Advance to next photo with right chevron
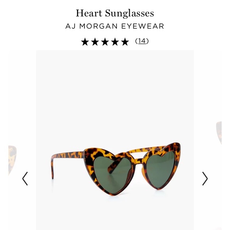230x230 pixels. tap(205, 178)
